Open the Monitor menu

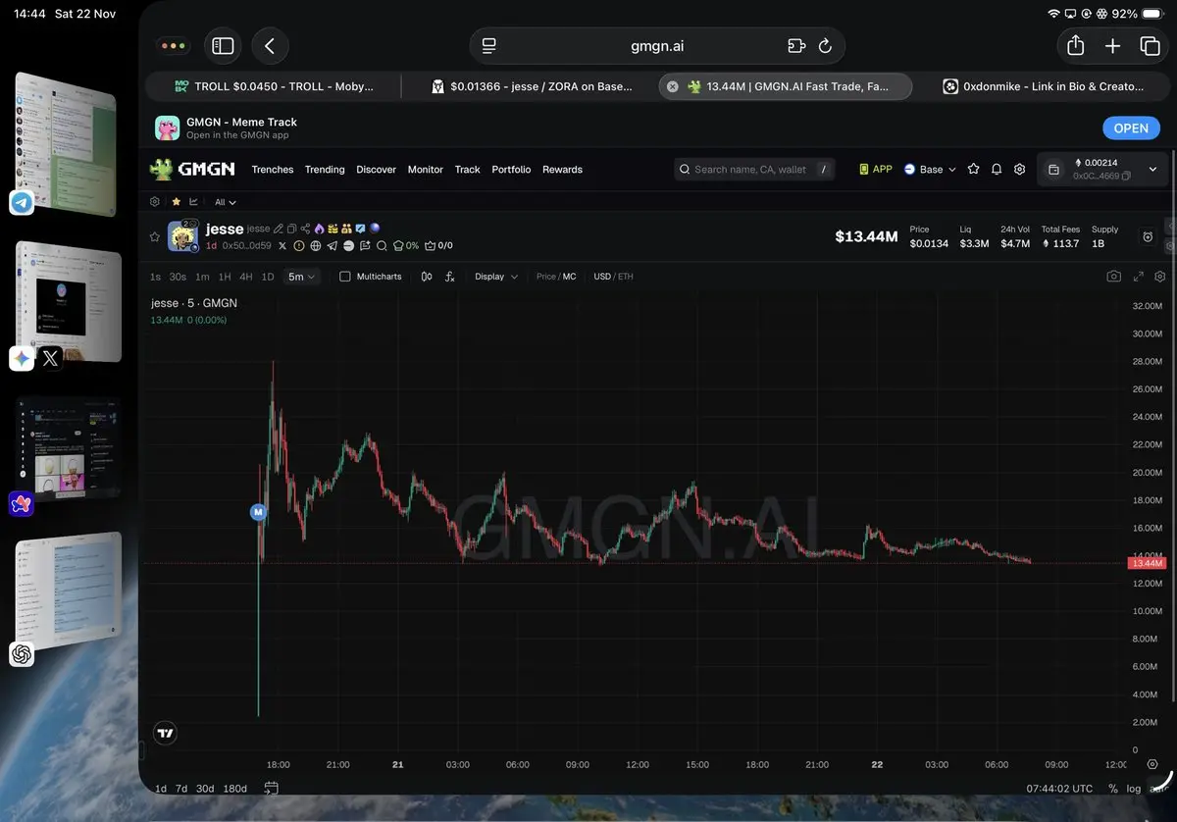pos(426,170)
